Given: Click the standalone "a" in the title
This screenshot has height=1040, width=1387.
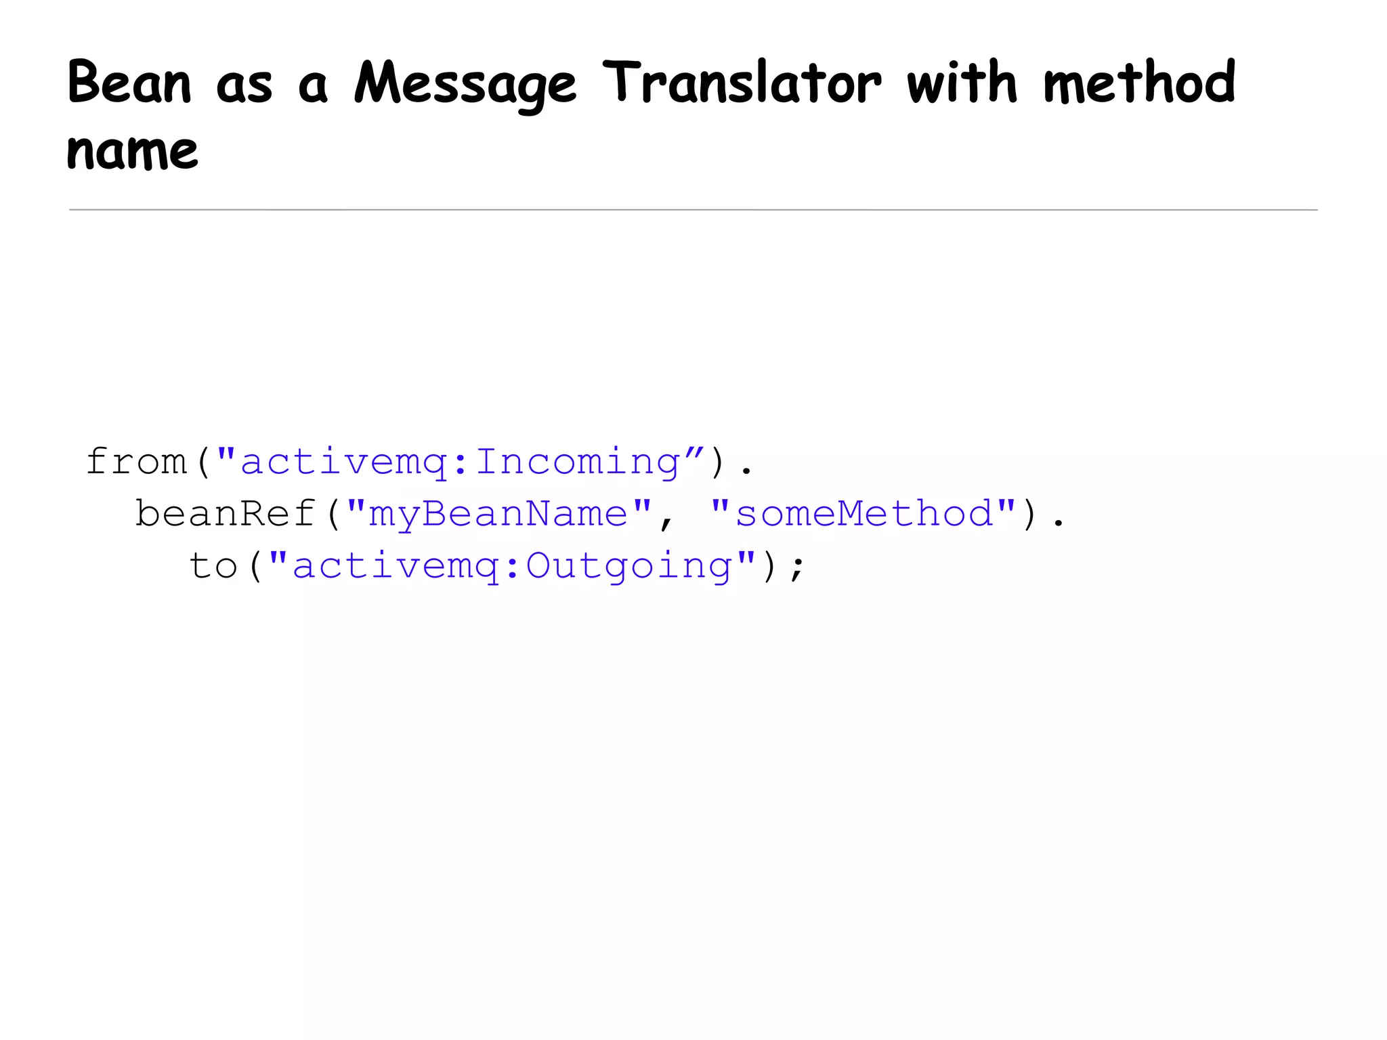Looking at the screenshot, I should click(x=312, y=88).
